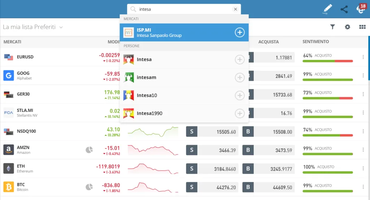Sell NSDQ100 at 15505.60
Image resolution: width=370 pixels, height=200 pixels.
[x=212, y=132]
